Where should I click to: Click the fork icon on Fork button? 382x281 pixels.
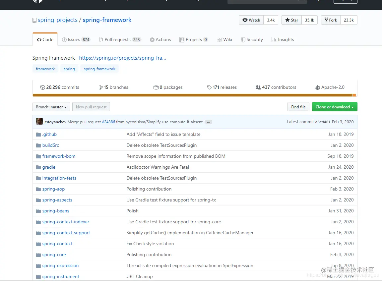click(326, 20)
